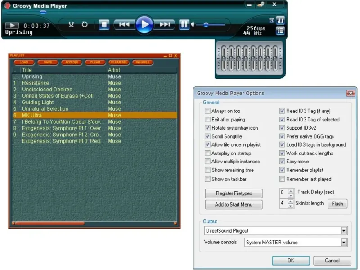Image resolution: width=360 pixels, height=270 pixels.
Task: Click the Flush button
Action: click(x=337, y=204)
